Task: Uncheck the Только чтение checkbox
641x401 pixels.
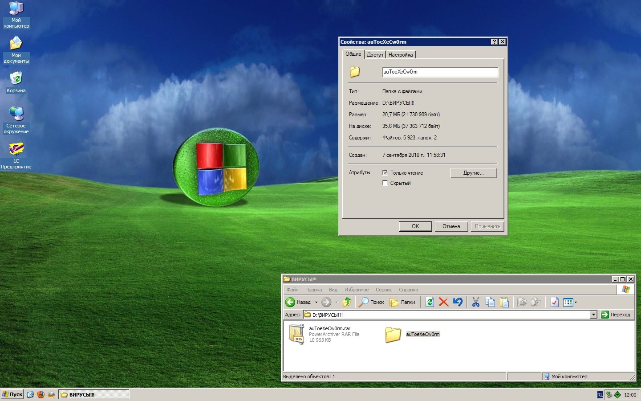Action: click(385, 172)
